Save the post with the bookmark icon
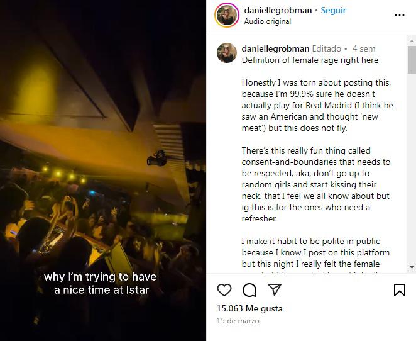Image resolution: width=416 pixels, height=341 pixels. click(400, 290)
